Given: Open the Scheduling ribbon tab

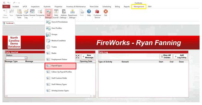Looking at the screenshot, I should pos(107,7).
